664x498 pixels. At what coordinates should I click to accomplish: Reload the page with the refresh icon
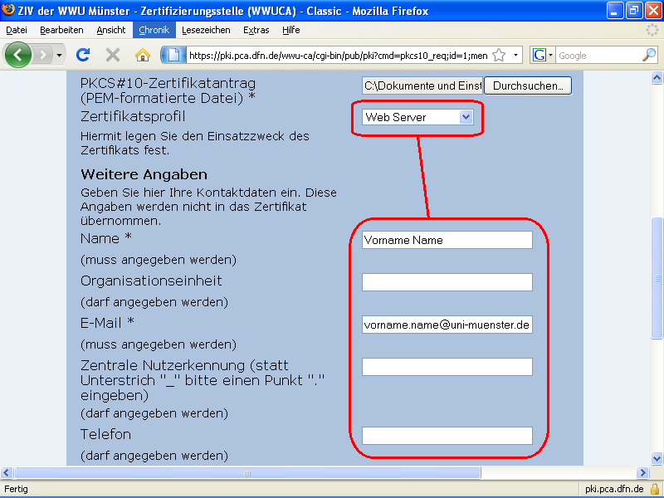pos(83,55)
